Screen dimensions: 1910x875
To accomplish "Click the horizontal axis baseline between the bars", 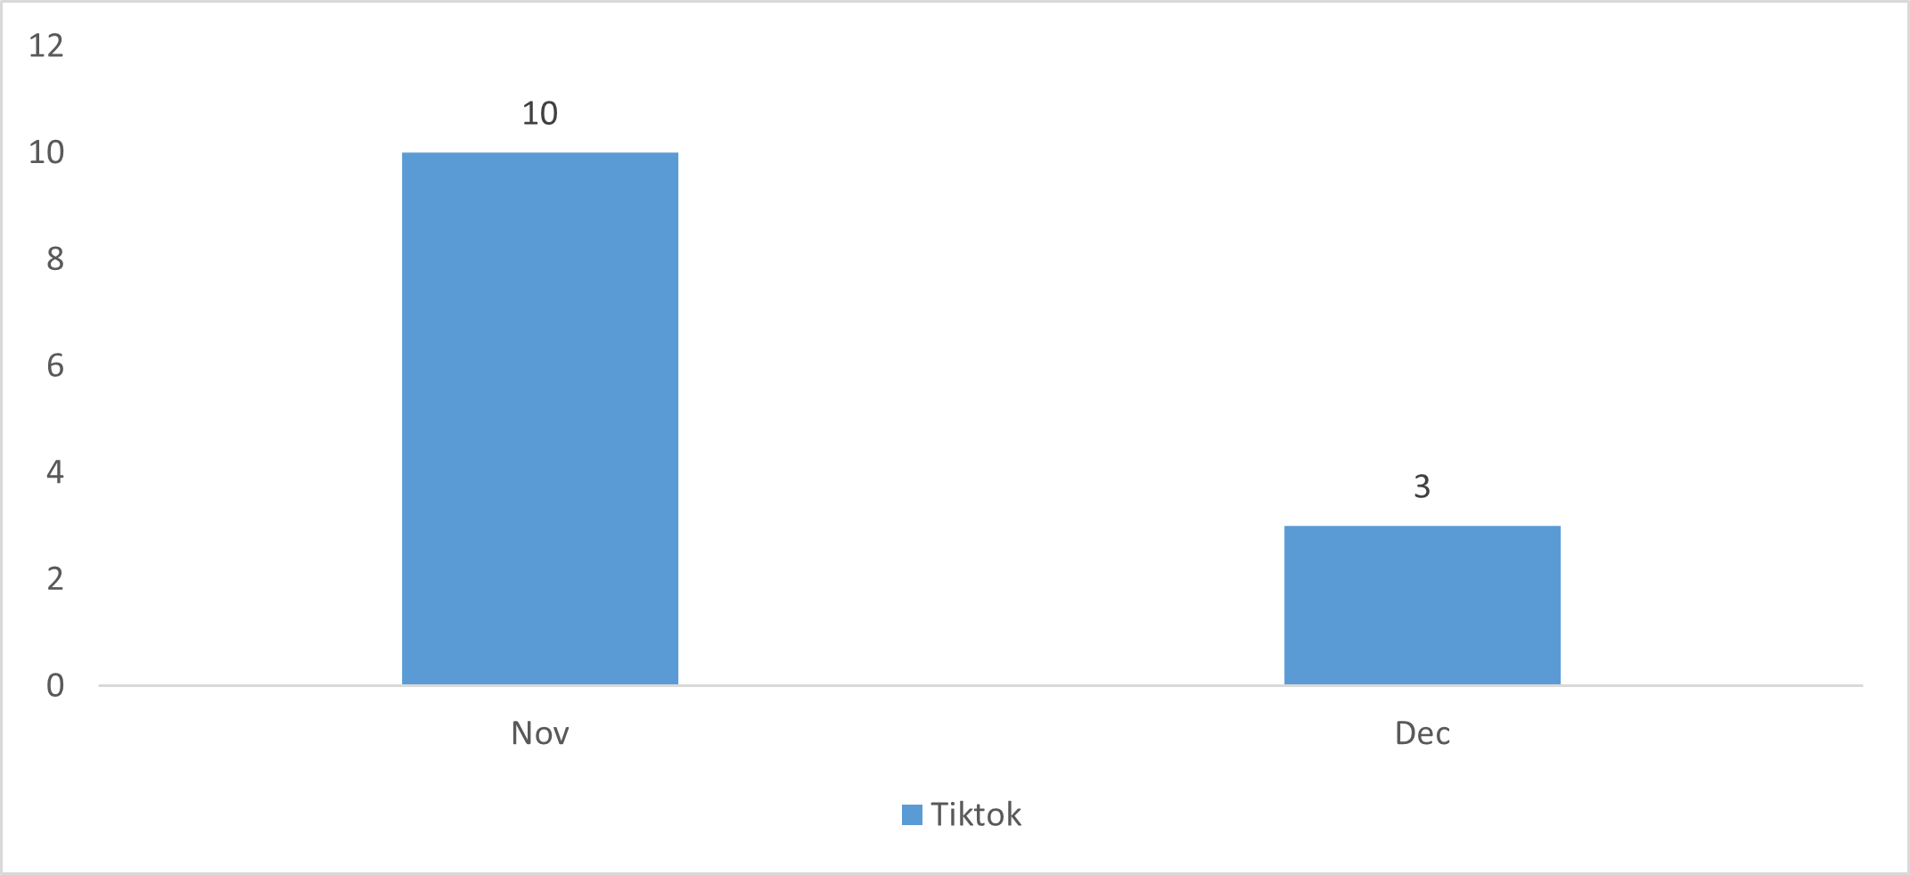I will pos(980,685).
